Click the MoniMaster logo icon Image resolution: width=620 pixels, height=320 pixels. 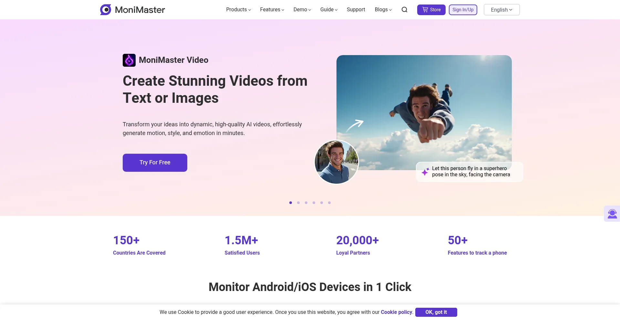[106, 10]
